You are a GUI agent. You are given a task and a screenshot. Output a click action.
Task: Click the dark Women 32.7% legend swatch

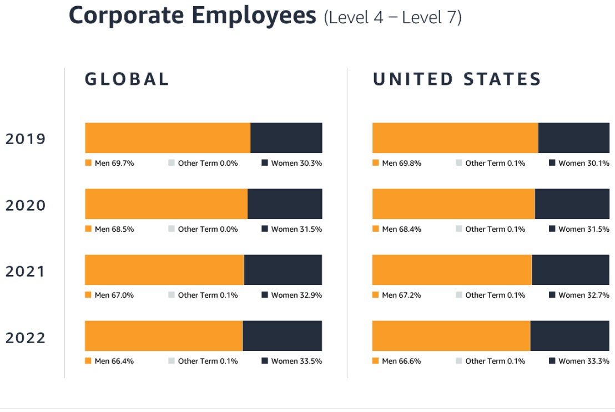[552, 295]
